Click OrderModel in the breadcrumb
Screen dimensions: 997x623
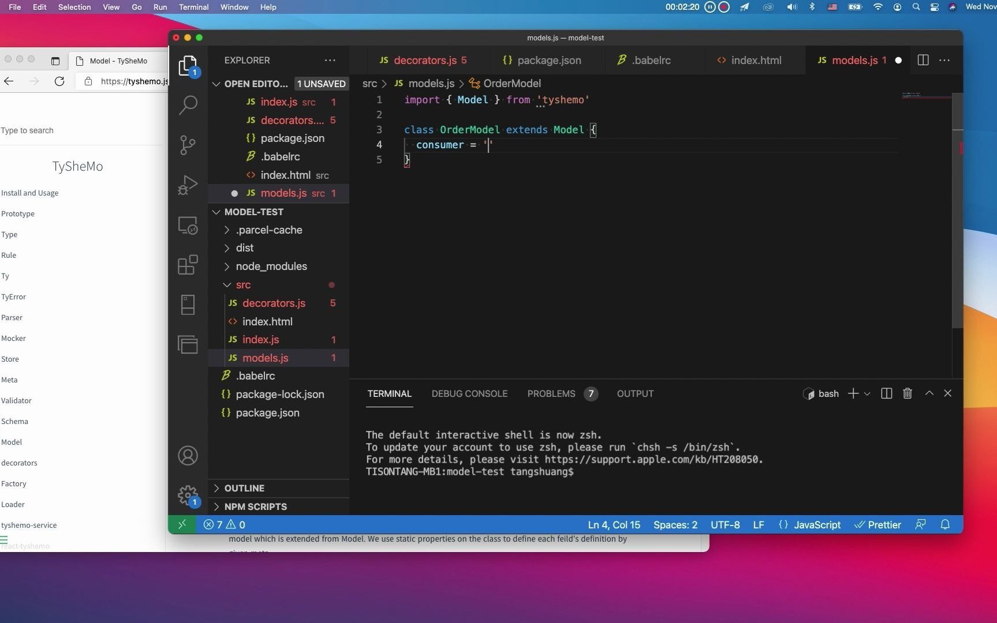512,84
